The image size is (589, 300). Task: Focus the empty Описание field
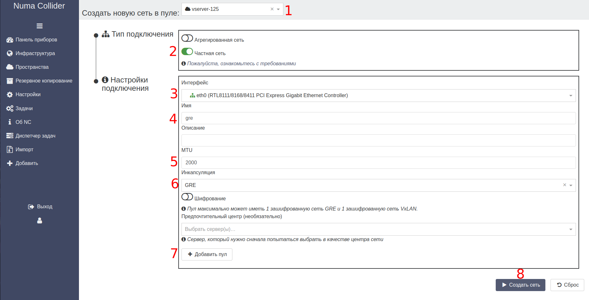pos(379,140)
